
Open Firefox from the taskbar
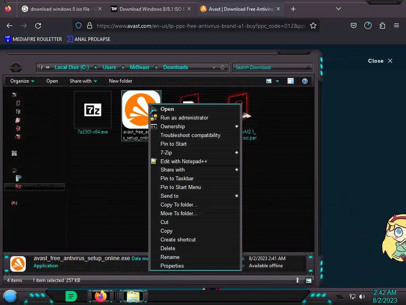pyautogui.click(x=100, y=296)
